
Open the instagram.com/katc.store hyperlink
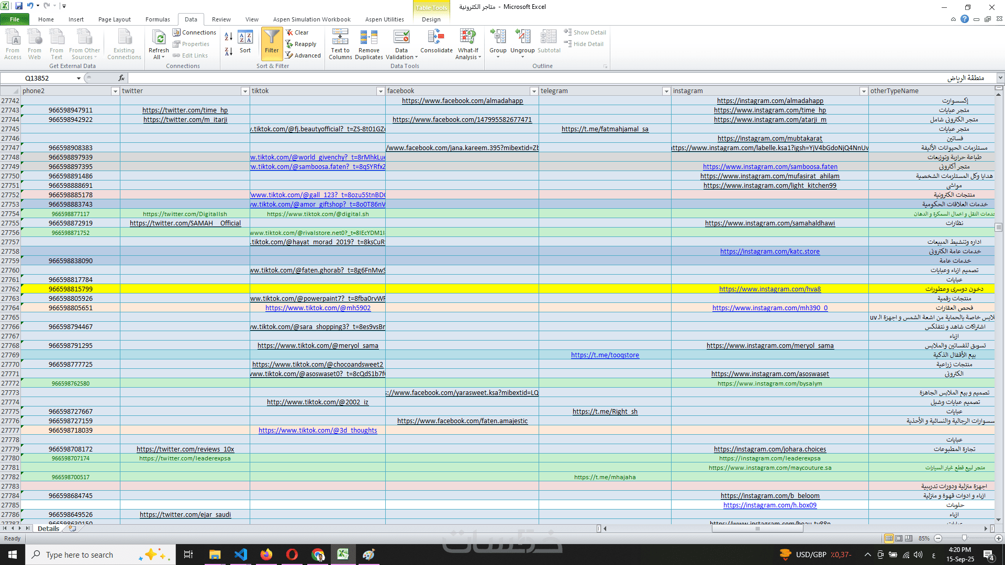click(769, 252)
